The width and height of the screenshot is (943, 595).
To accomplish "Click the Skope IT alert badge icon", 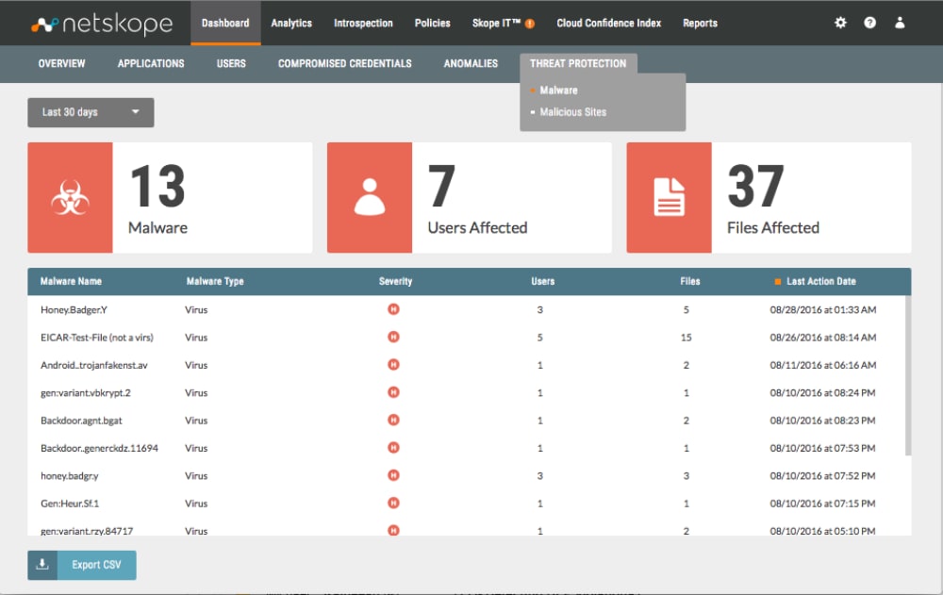I will click(530, 25).
